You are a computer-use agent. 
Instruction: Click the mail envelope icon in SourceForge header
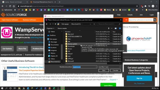(126, 20)
